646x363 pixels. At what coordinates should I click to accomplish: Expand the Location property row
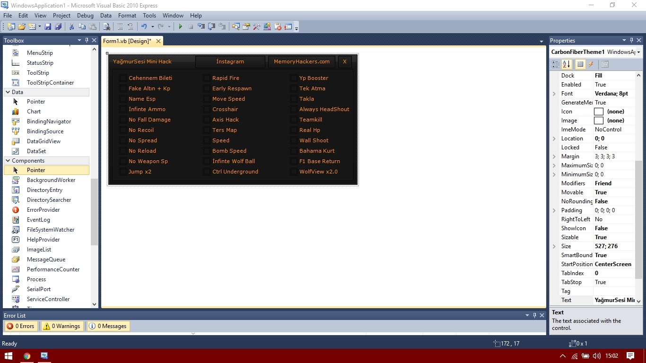[x=554, y=138]
